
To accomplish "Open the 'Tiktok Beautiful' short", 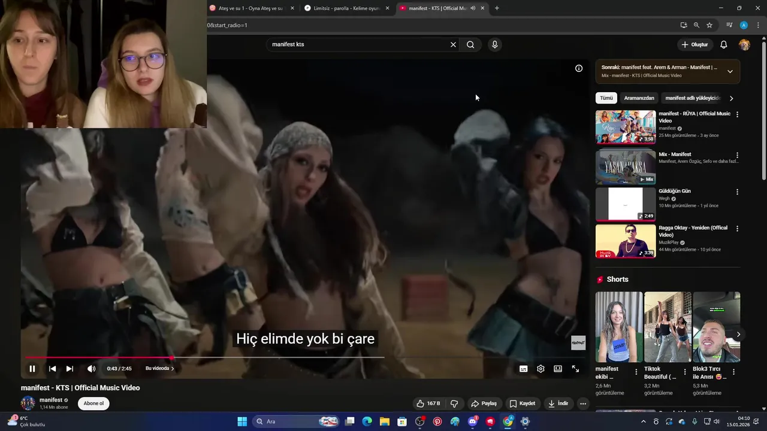I will pyautogui.click(x=668, y=327).
